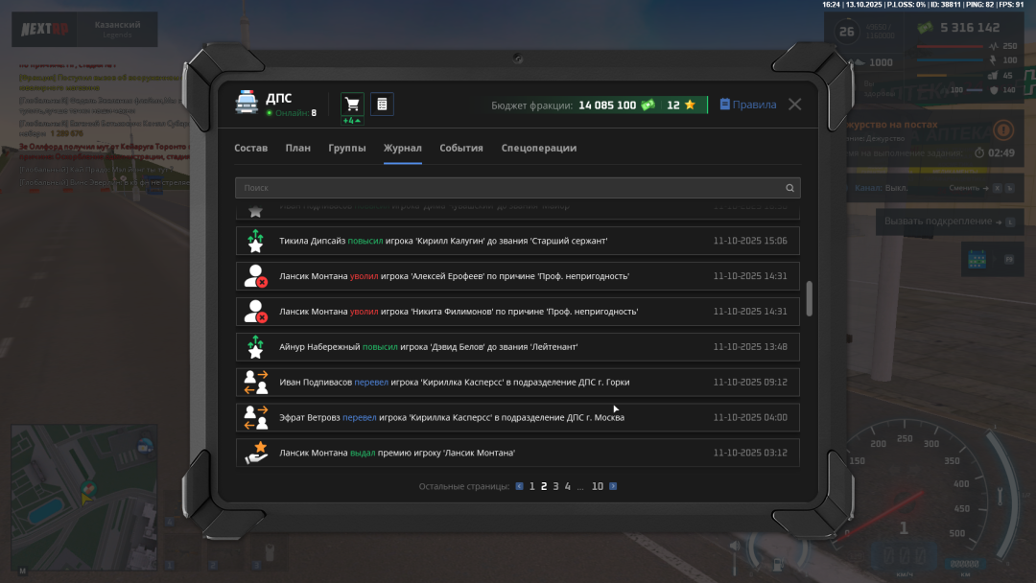Open the Спецоперации tab
This screenshot has height=583, width=1036.
pyautogui.click(x=538, y=149)
